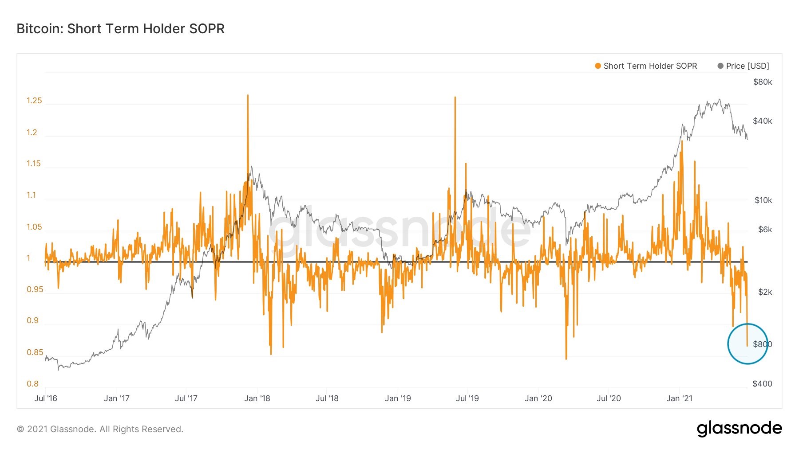Click the 0.85 SOPR y-axis label
799x449 pixels.
[x=35, y=352]
